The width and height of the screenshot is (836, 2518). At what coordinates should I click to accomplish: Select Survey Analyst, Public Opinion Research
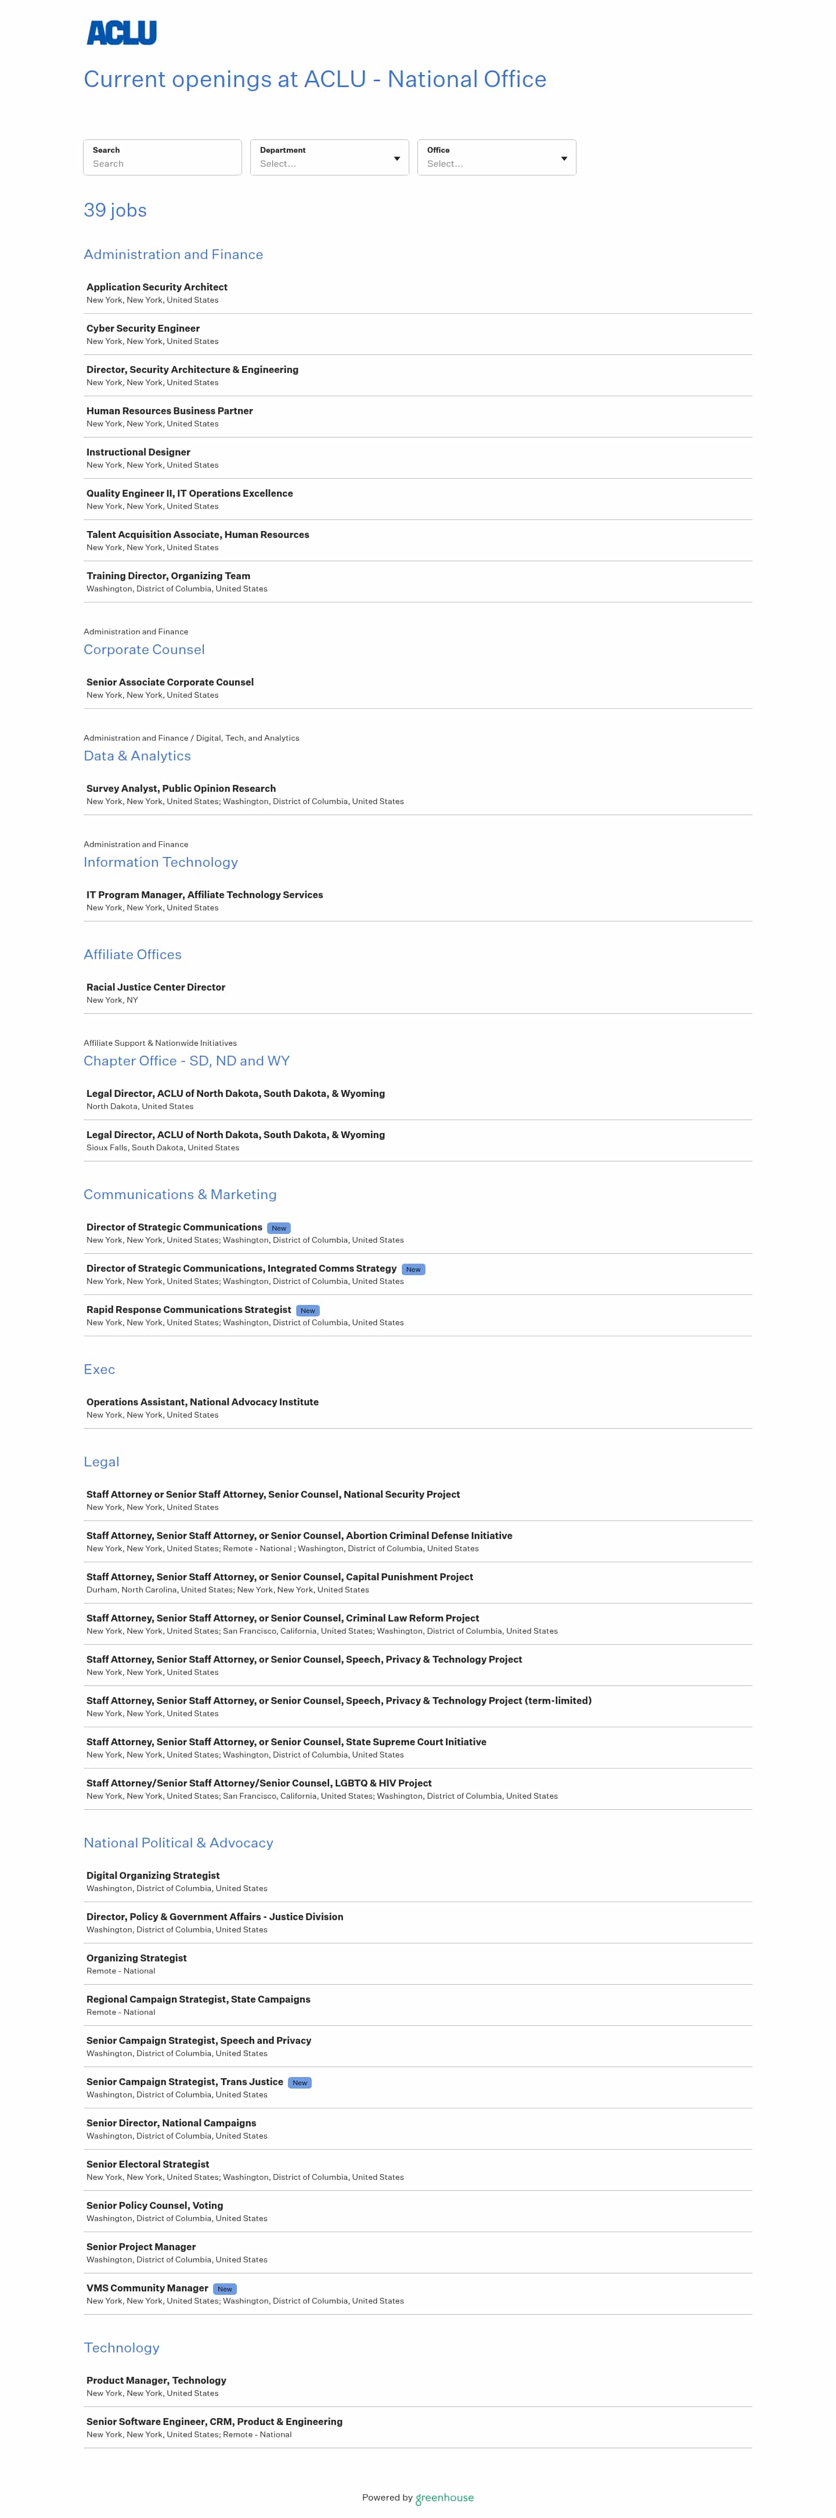pos(181,789)
